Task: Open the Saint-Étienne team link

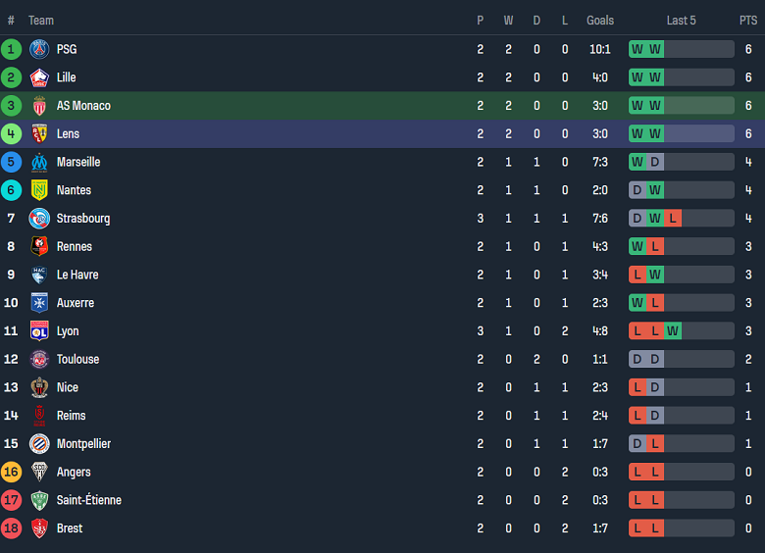Action: [88, 501]
